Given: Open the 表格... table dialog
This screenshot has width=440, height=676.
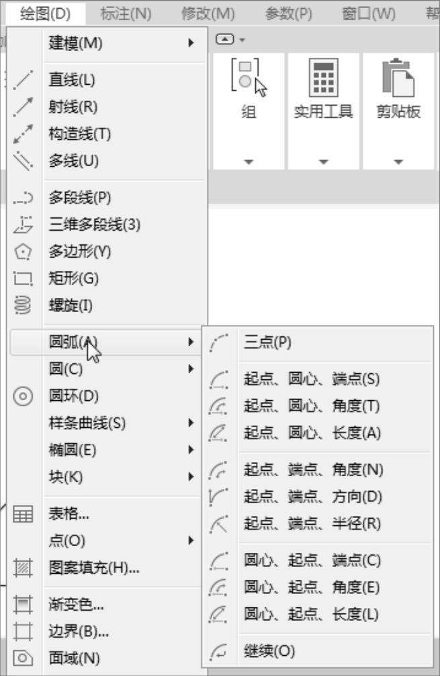Looking at the screenshot, I should tap(69, 515).
